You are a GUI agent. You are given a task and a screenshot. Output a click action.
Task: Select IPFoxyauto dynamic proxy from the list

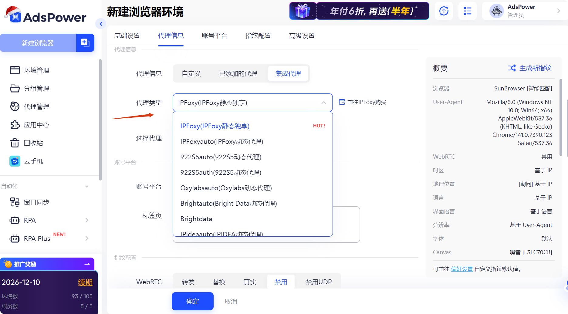[222, 141]
